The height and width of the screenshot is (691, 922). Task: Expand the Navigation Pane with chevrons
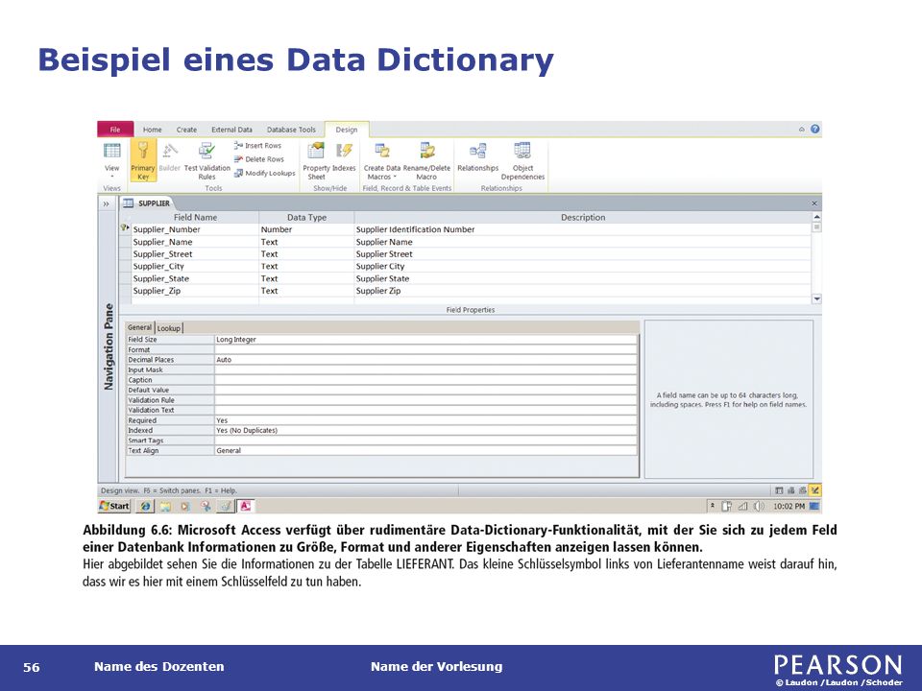[107, 203]
